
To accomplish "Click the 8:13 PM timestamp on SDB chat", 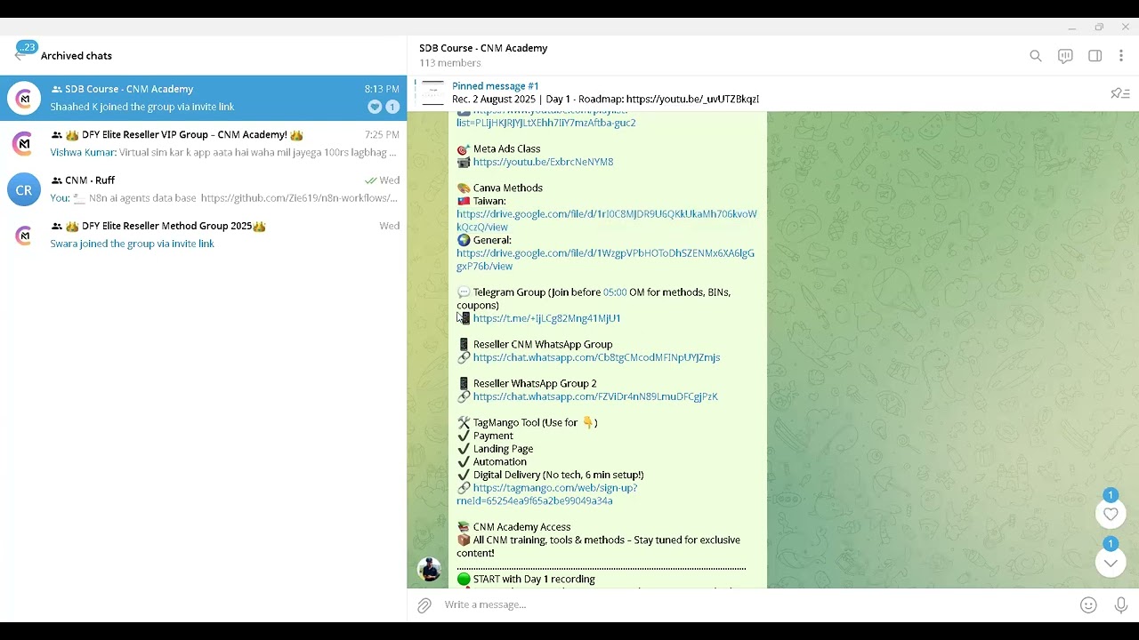I will (x=382, y=89).
